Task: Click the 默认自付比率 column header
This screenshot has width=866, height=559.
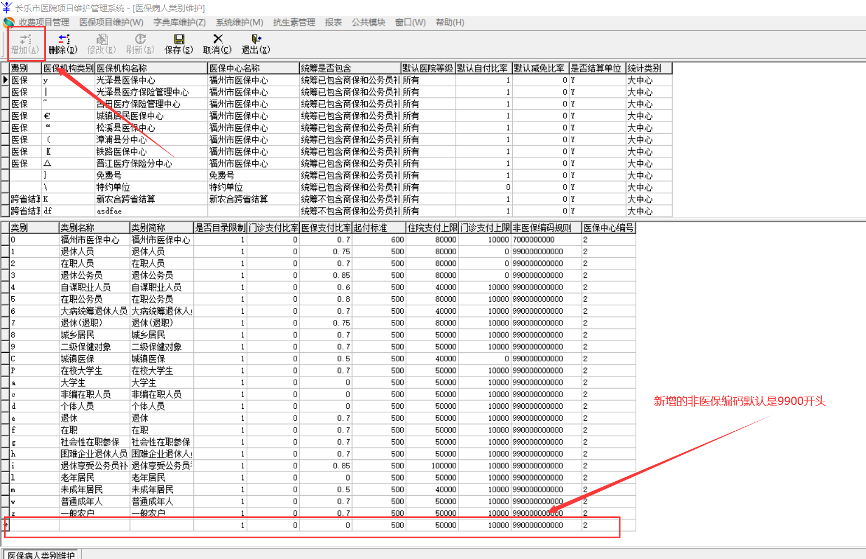Action: (x=484, y=68)
